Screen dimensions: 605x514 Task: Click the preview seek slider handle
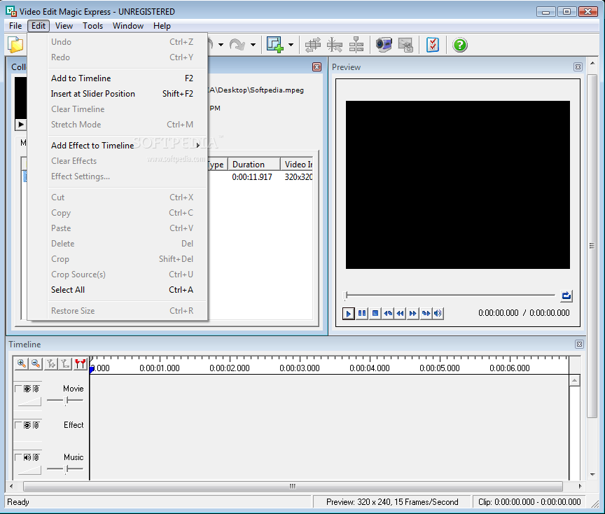pyautogui.click(x=347, y=296)
